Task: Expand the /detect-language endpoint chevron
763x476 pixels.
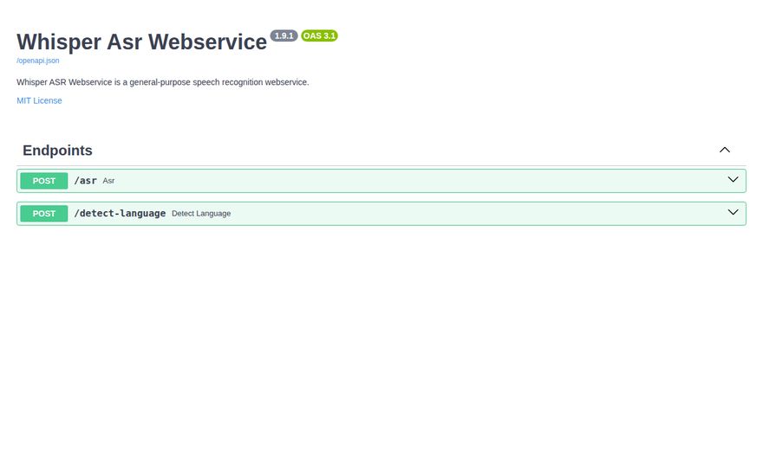Action: point(733,212)
